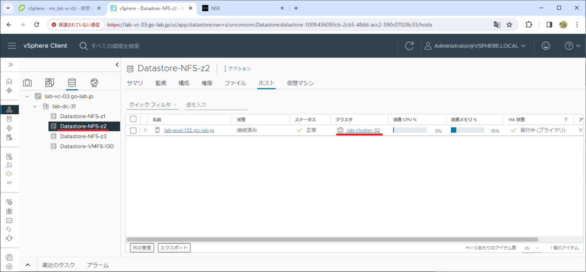This screenshot has width=586, height=272.
Task: Click the エクスポート button
Action: [x=174, y=248]
